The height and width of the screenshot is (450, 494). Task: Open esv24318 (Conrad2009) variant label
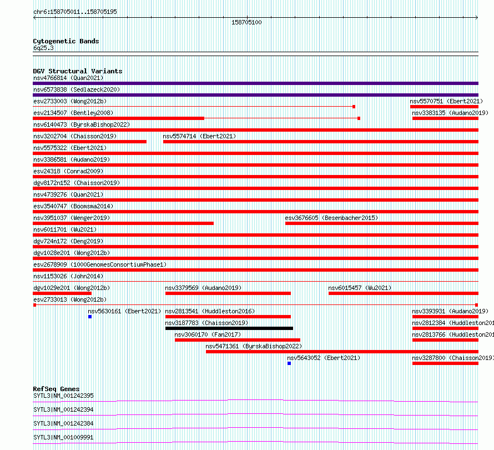[x=68, y=171]
